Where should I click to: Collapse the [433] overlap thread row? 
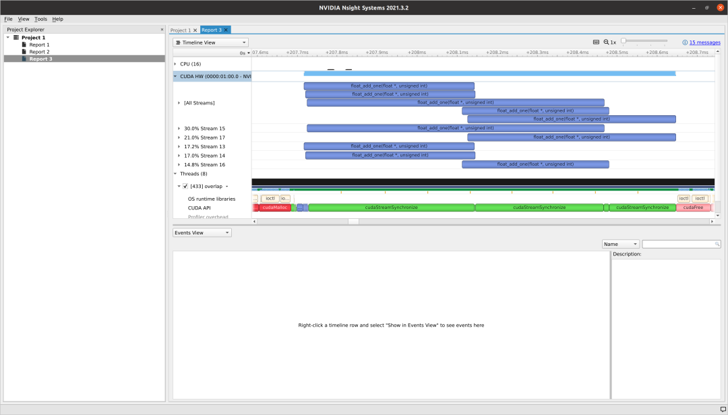[x=179, y=186]
